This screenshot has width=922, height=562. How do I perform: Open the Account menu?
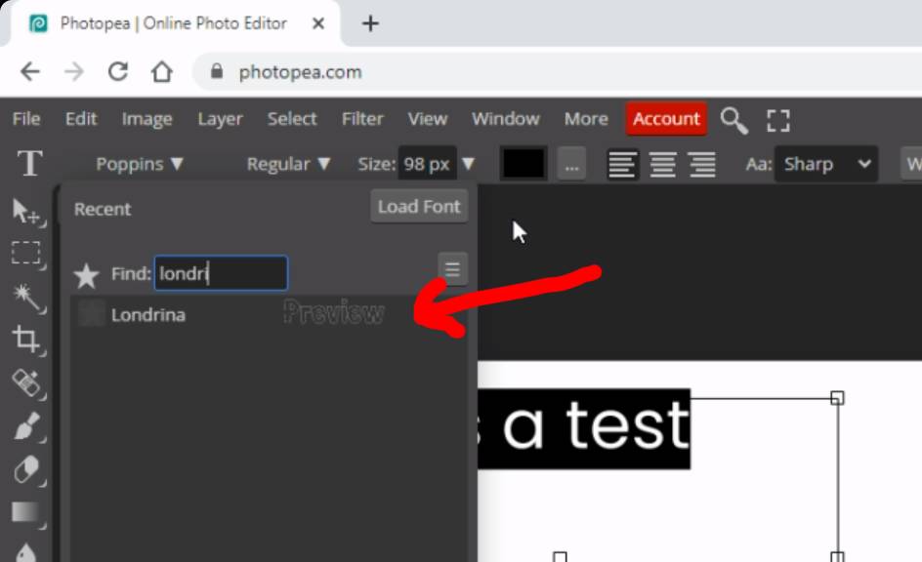coord(666,119)
